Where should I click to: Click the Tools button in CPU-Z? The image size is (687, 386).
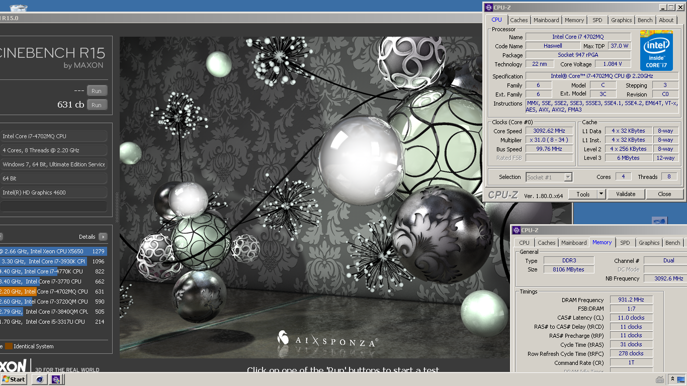(x=583, y=194)
